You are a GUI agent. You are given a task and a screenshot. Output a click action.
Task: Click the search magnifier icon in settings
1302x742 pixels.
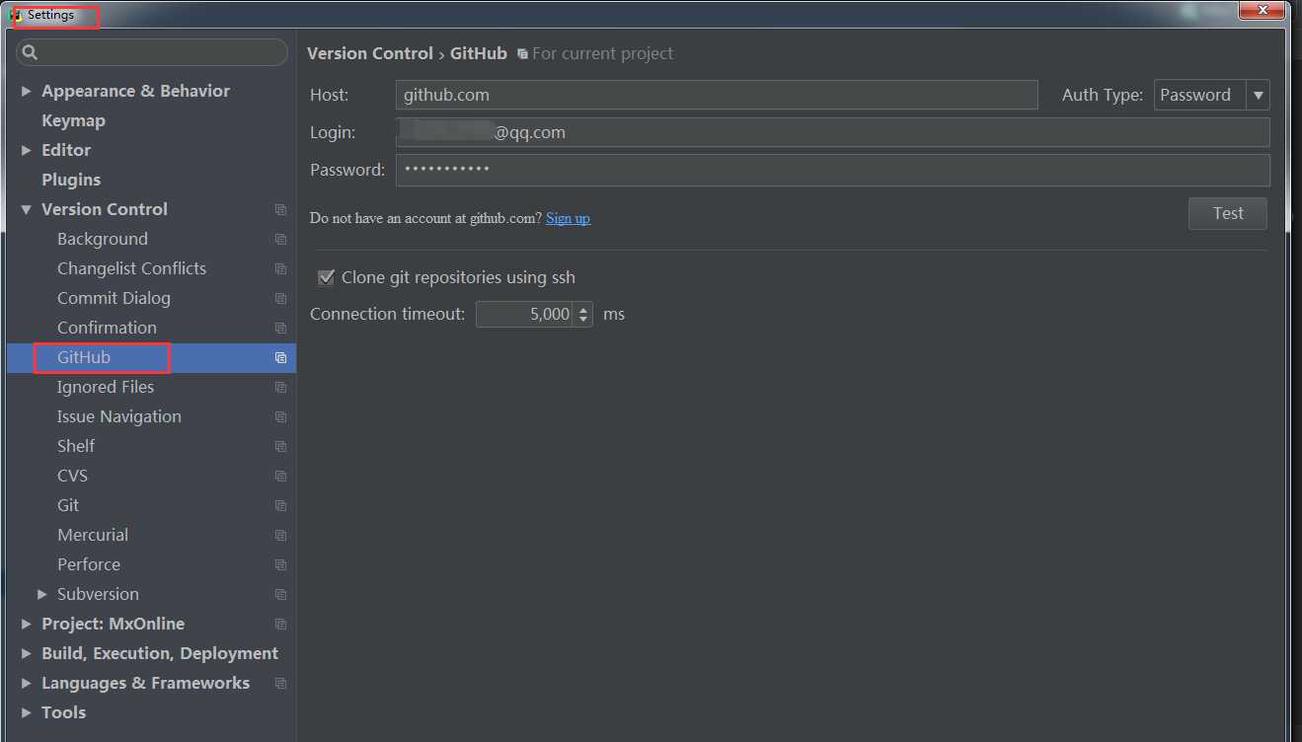coord(30,52)
